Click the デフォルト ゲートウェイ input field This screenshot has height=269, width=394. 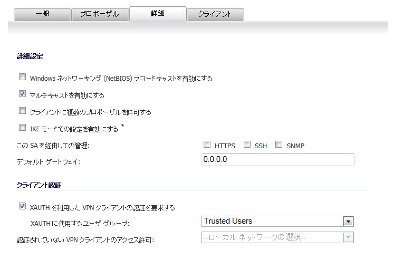coord(278,159)
